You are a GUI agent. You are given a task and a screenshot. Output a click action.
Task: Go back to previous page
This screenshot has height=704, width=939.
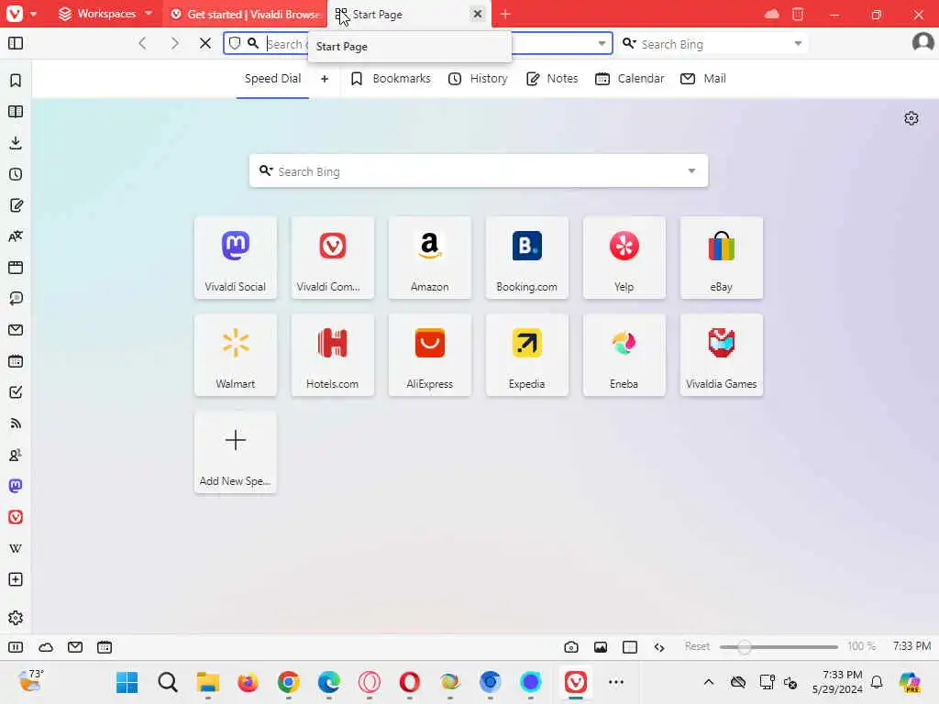point(142,43)
